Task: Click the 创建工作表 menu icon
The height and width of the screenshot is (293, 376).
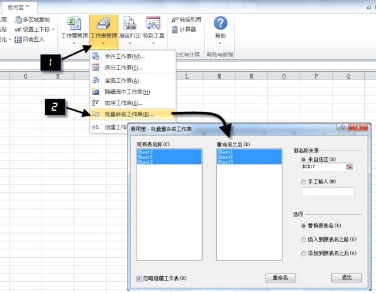Action: [95, 127]
